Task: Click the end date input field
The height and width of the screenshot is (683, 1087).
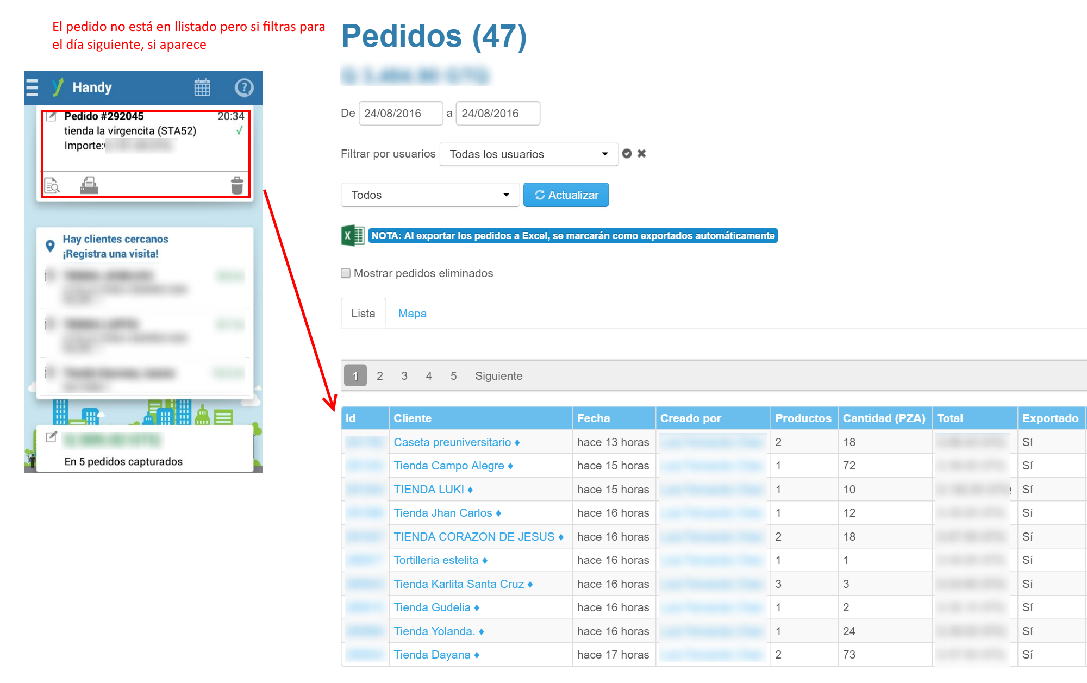Action: (497, 114)
